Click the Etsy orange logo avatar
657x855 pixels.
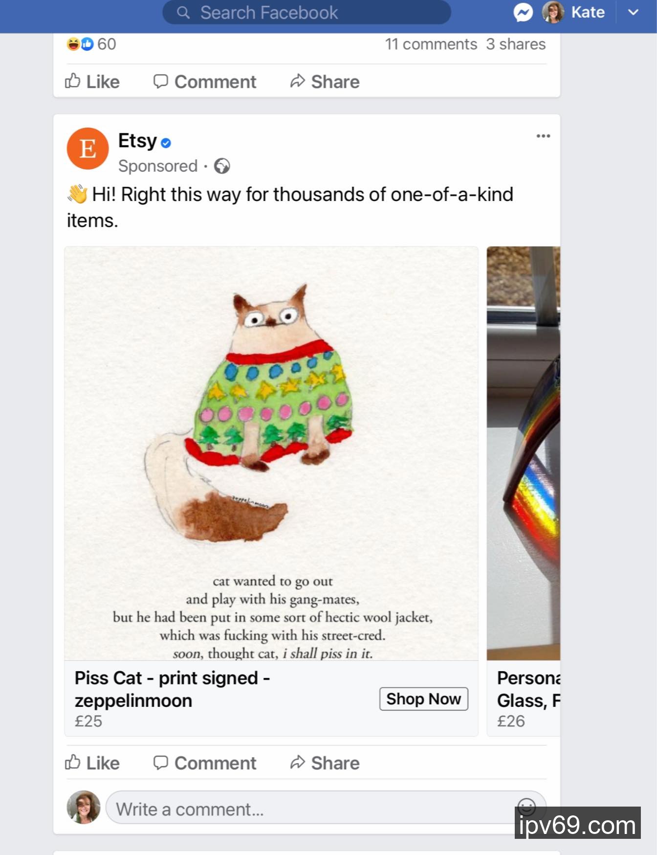pyautogui.click(x=88, y=149)
